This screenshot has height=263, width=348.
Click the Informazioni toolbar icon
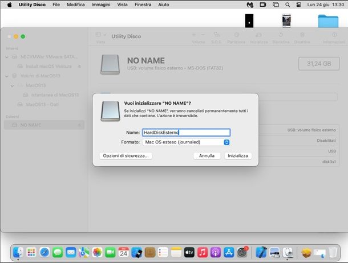[x=334, y=35]
